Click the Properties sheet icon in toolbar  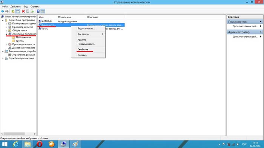click(x=28, y=11)
